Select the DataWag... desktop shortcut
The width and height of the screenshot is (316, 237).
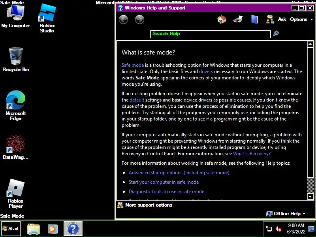16,147
